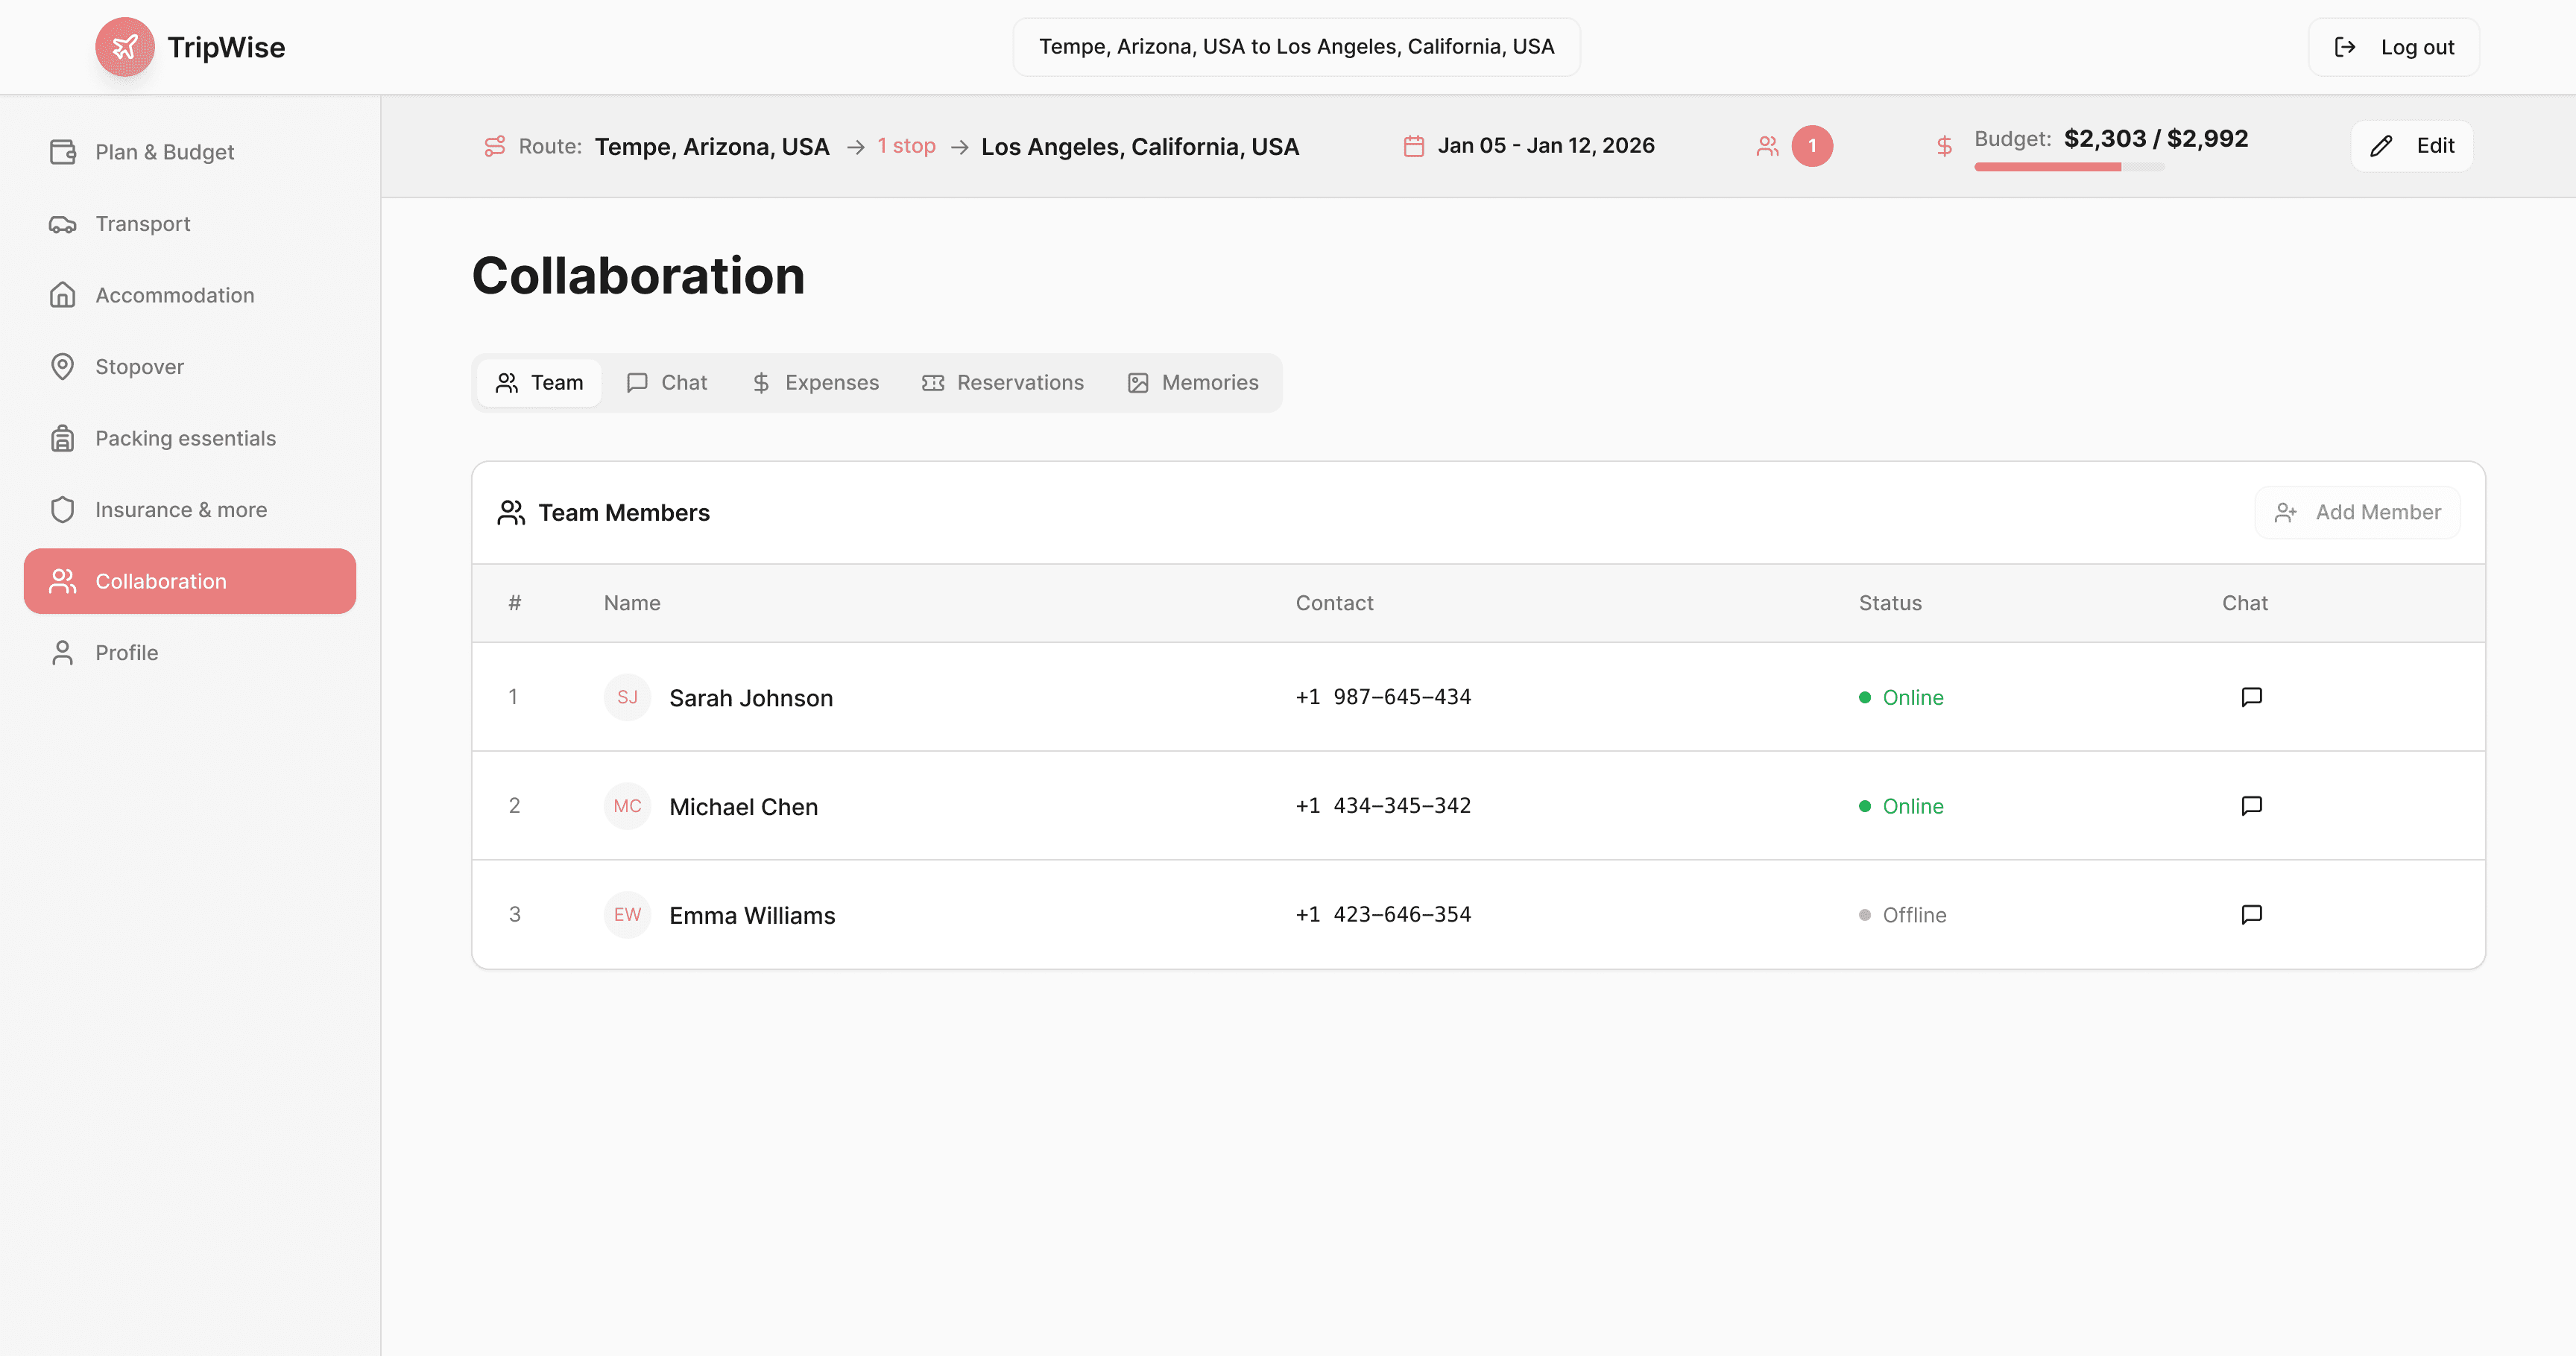
Task: Go to Plan & Budget in sidebar
Action: (x=165, y=152)
